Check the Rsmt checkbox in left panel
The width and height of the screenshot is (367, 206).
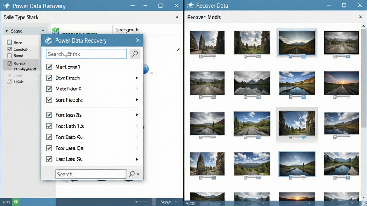9,55
